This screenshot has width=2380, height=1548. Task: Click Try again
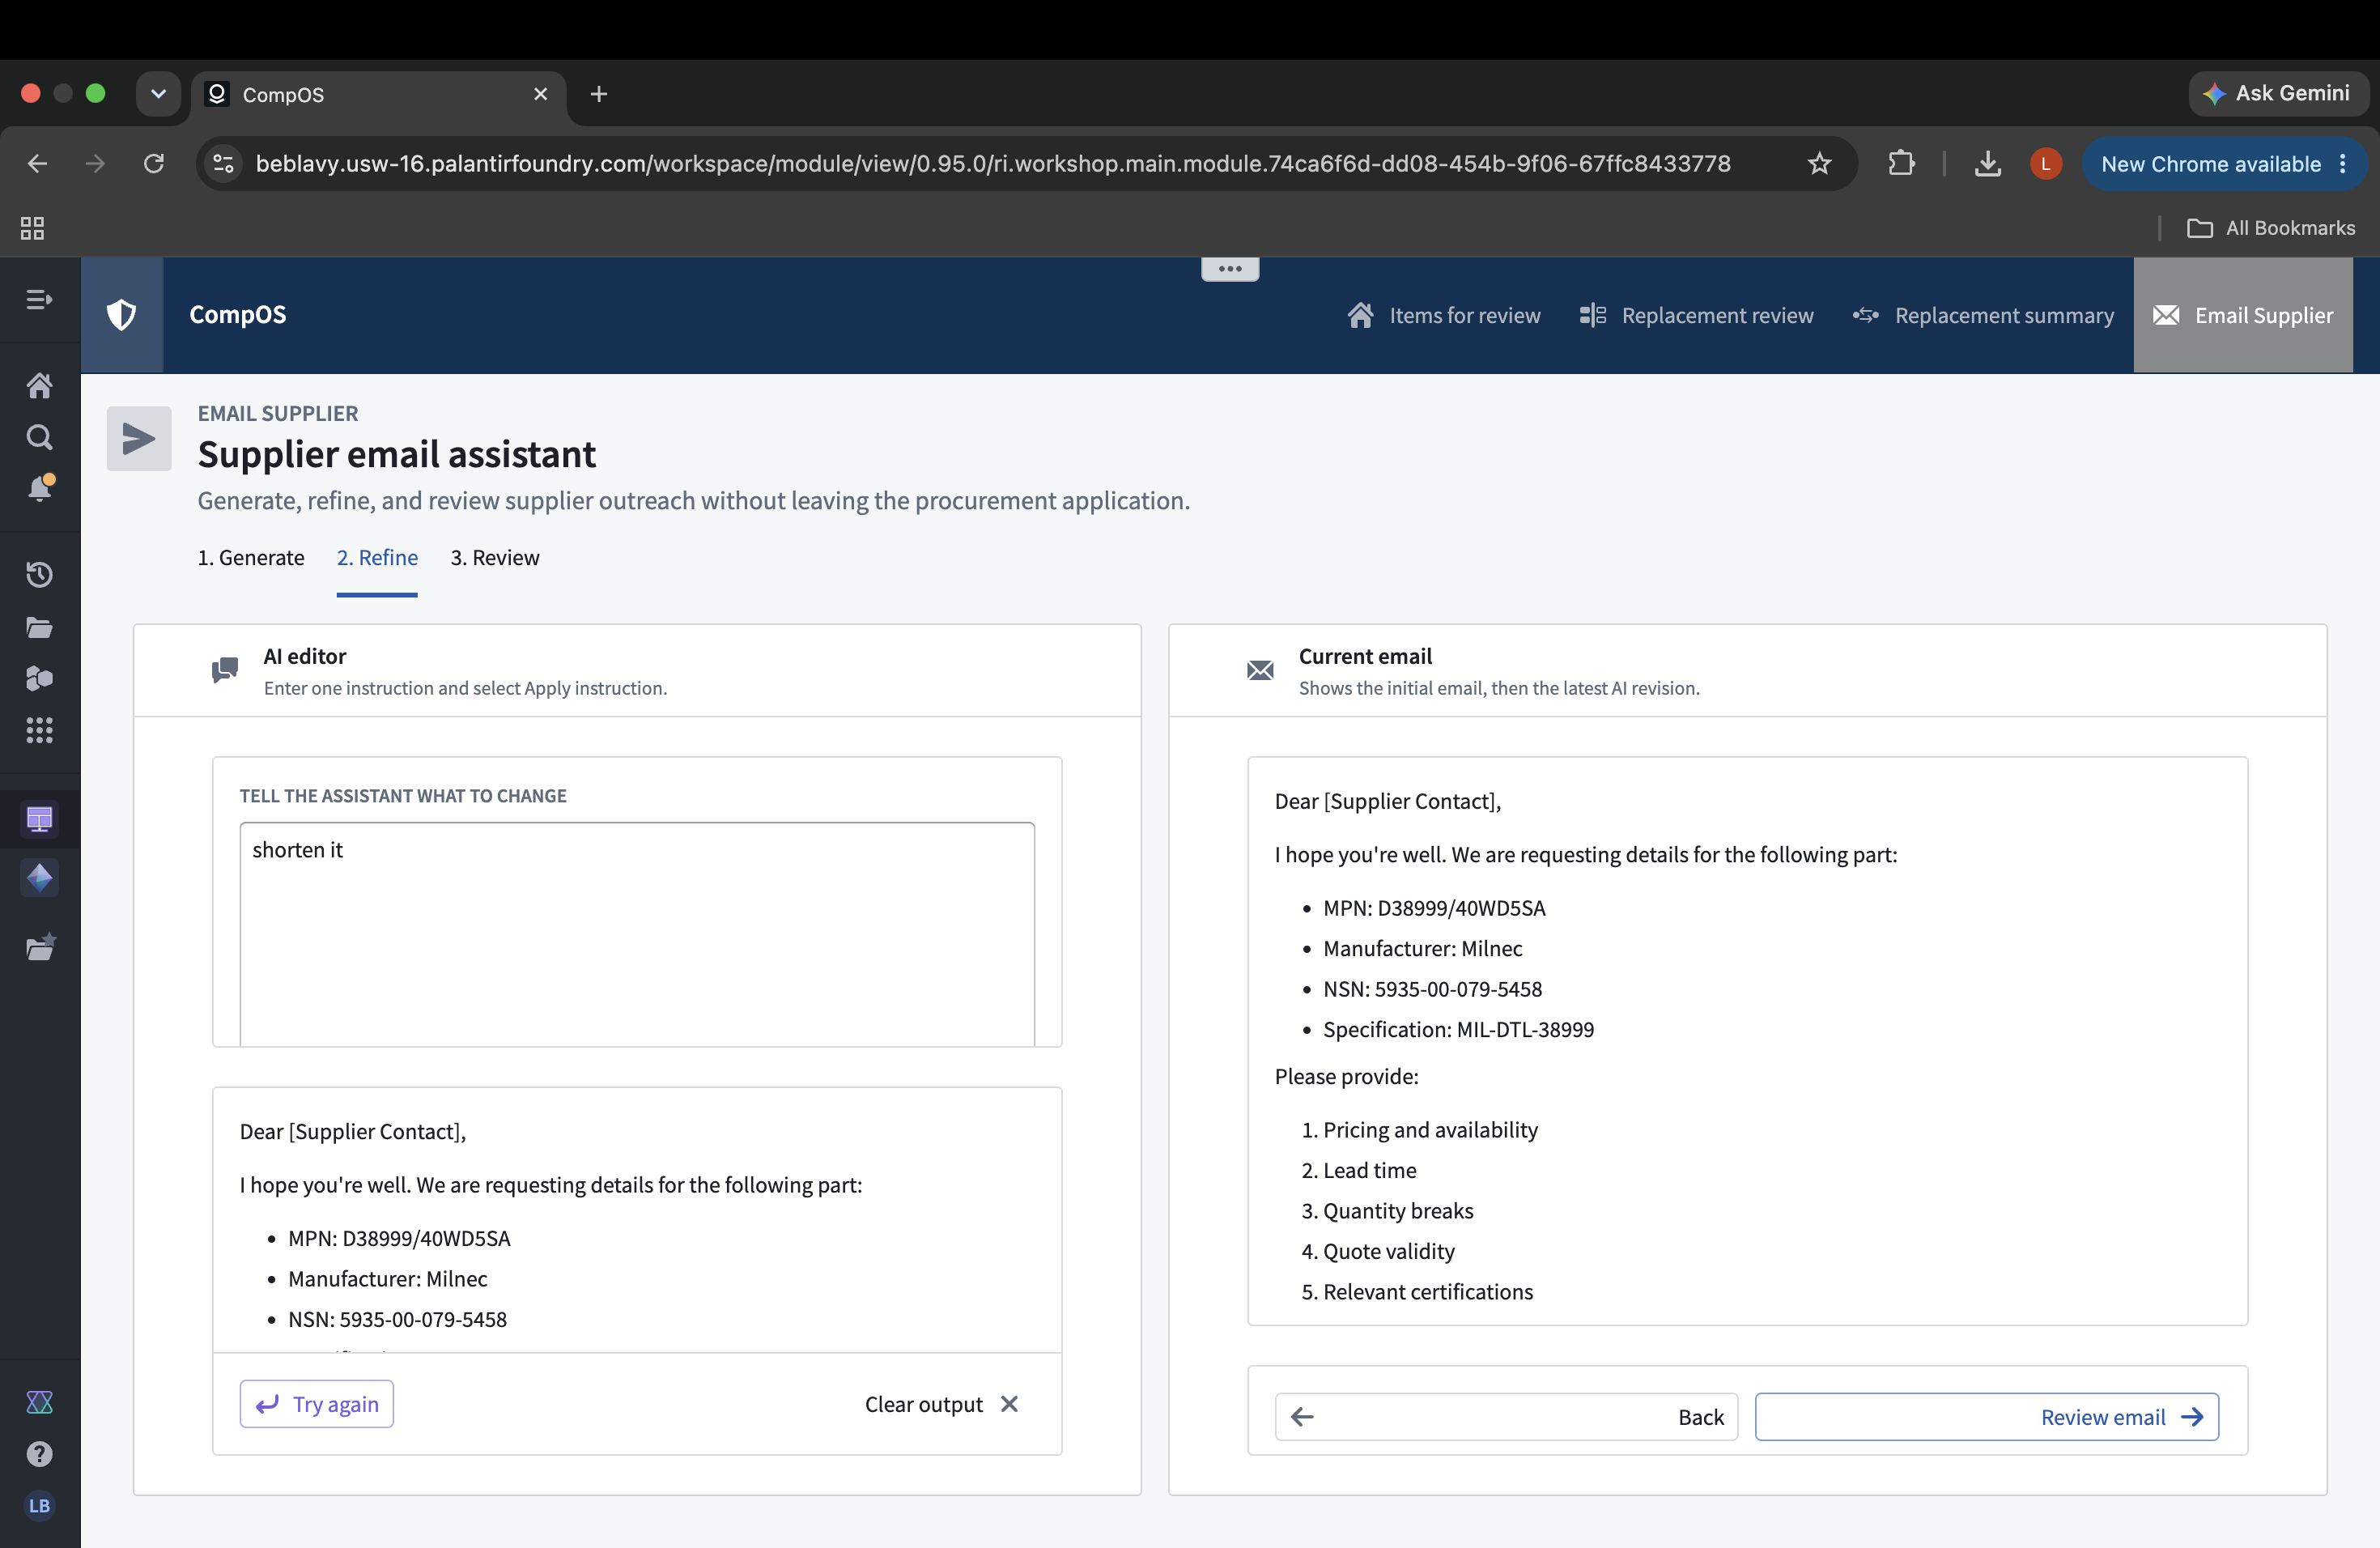click(x=316, y=1404)
